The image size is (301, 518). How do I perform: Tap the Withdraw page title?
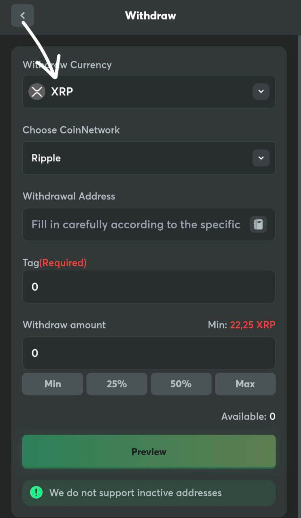[x=150, y=16]
